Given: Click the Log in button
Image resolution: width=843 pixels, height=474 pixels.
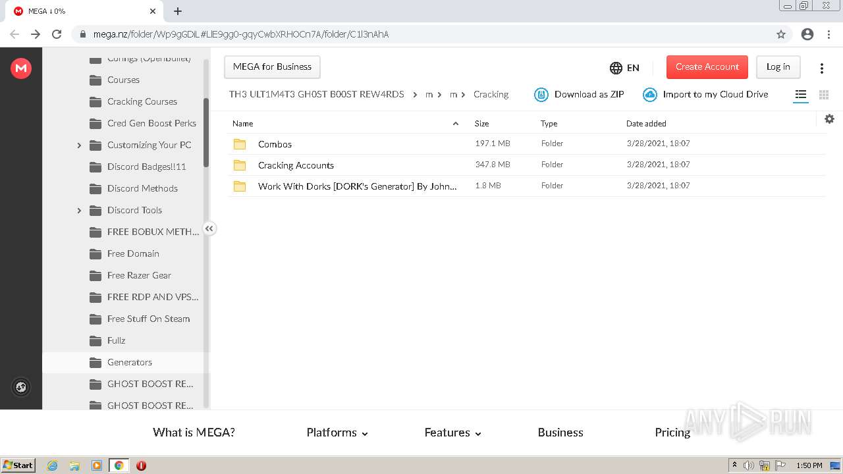Looking at the screenshot, I should (778, 67).
